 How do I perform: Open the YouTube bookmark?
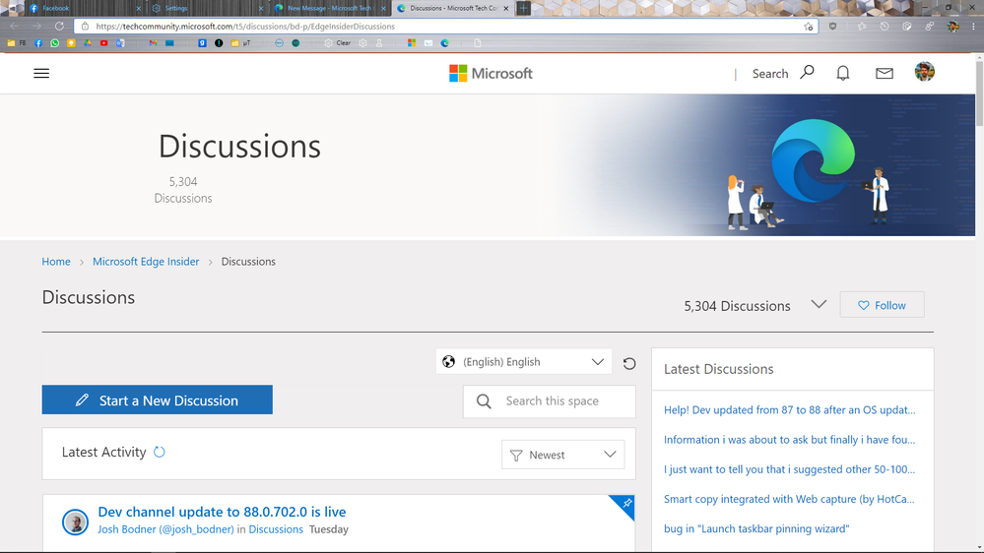pos(103,43)
